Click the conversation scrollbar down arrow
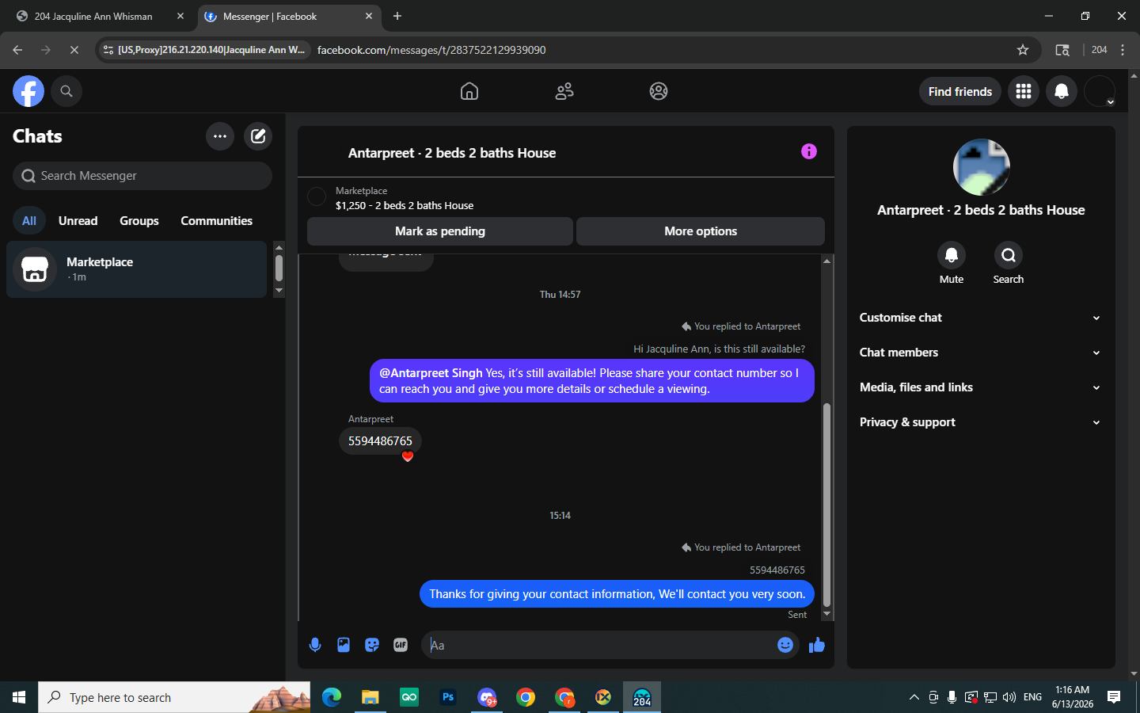Screen dimensions: 1140x713 click(827, 614)
